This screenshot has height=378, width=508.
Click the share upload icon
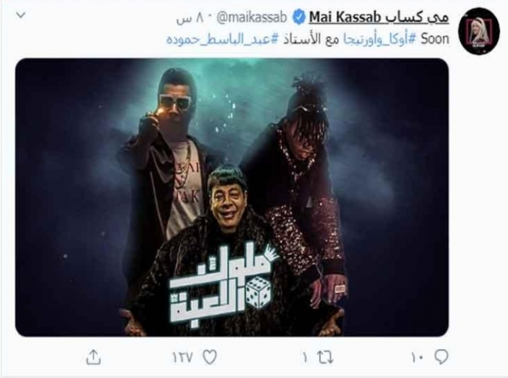point(94,357)
